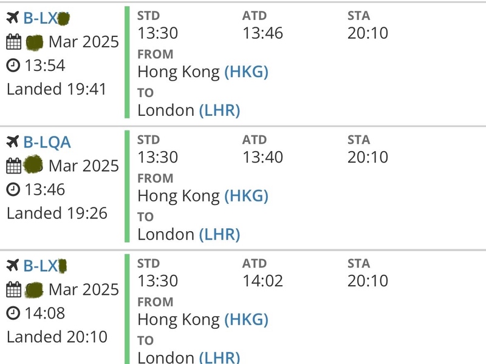Screen dimensions: 486x364
Task: Select the flight with ATD 14:02
Action: pos(243,308)
